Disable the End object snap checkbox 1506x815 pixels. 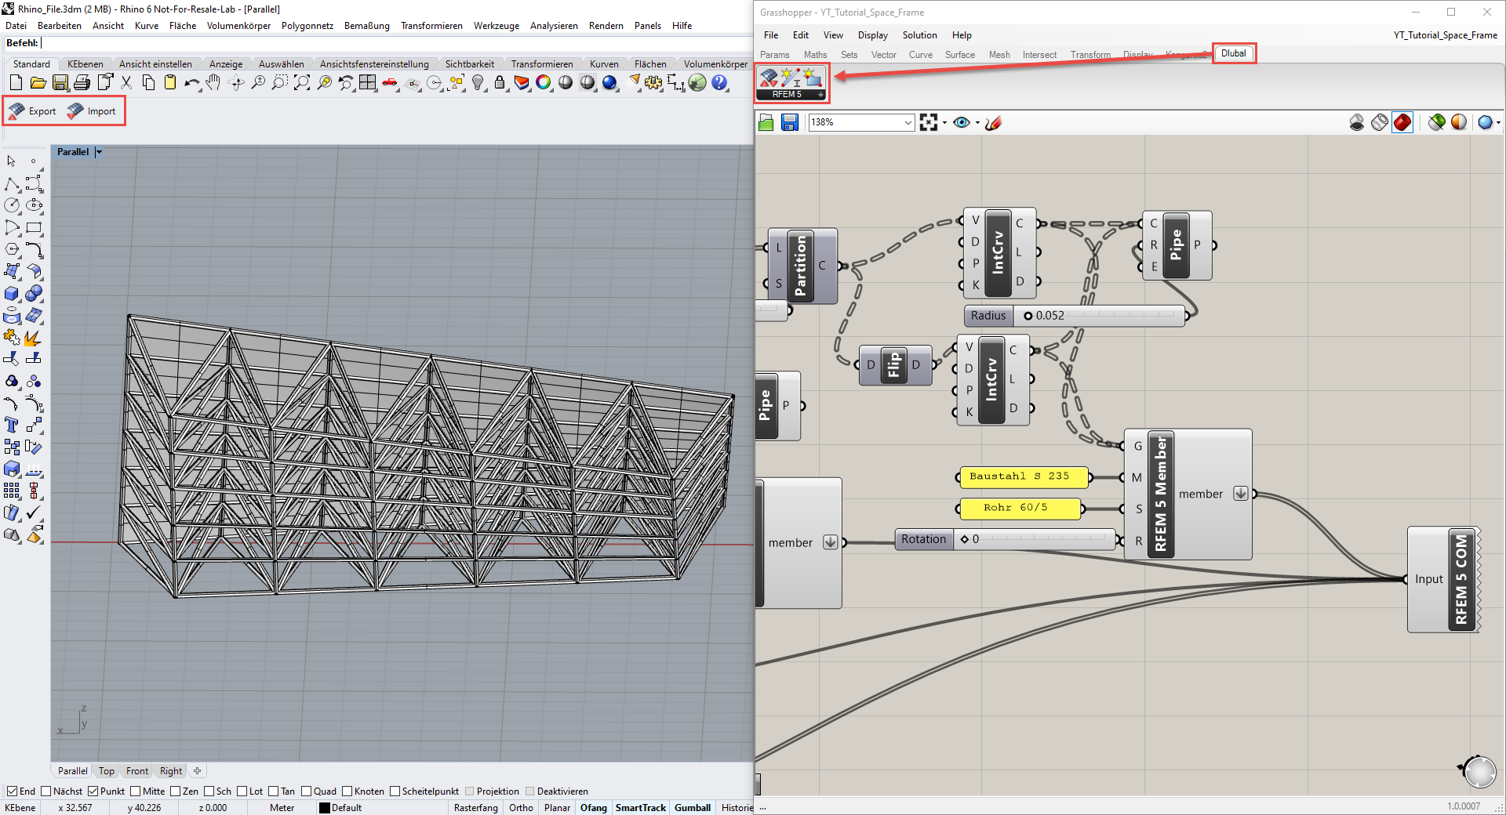(12, 791)
